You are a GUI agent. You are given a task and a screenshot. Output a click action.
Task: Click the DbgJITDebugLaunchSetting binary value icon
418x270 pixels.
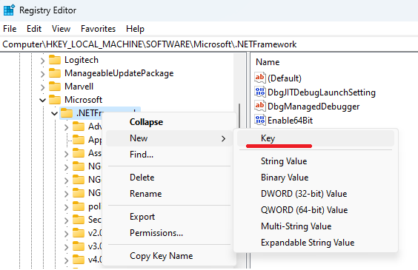pyautogui.click(x=260, y=92)
